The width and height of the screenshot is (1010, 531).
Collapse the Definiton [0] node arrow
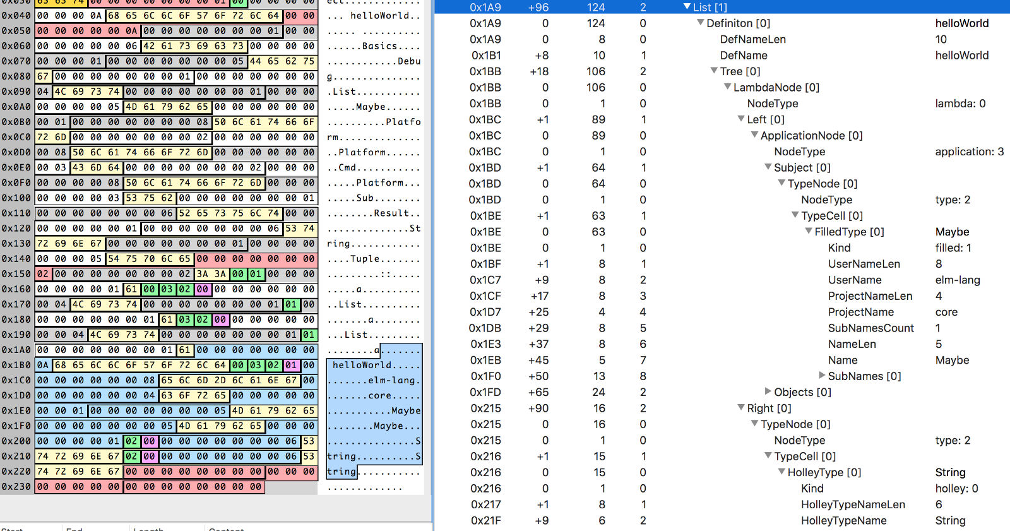[x=700, y=23]
